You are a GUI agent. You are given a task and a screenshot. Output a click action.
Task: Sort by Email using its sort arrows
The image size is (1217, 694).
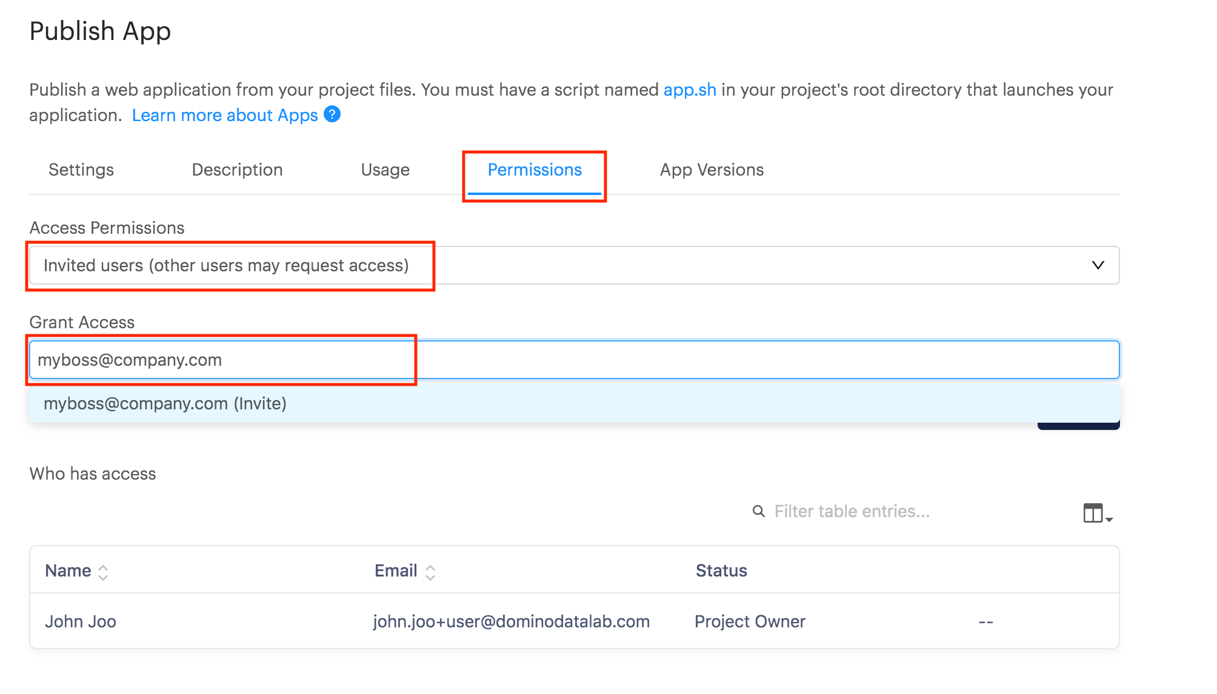[430, 572]
